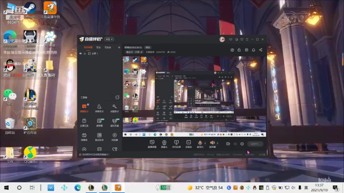
Task: Click the Edge icon on the taskbar
Action: click(x=78, y=187)
